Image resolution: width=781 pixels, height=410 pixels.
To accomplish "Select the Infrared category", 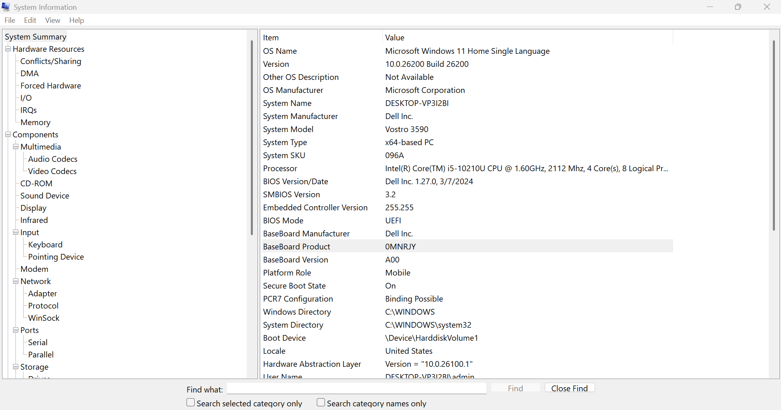I will tap(34, 220).
